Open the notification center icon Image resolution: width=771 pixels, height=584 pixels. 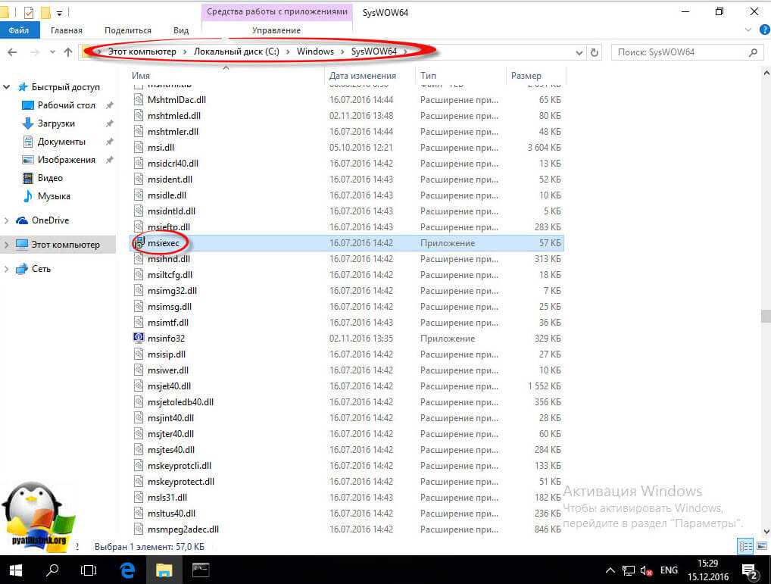click(748, 569)
